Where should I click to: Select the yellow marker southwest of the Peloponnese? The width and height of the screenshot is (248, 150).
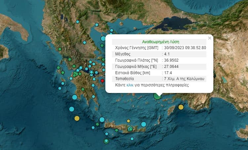tap(77, 118)
